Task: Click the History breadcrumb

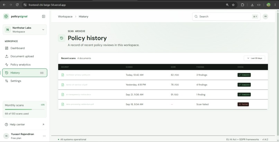Action: tap(83, 17)
